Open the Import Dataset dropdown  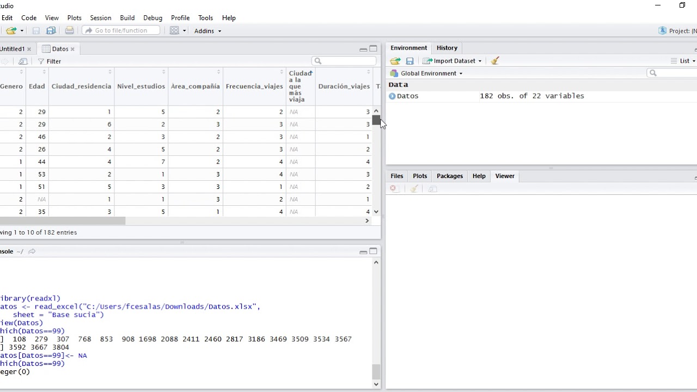coord(453,61)
